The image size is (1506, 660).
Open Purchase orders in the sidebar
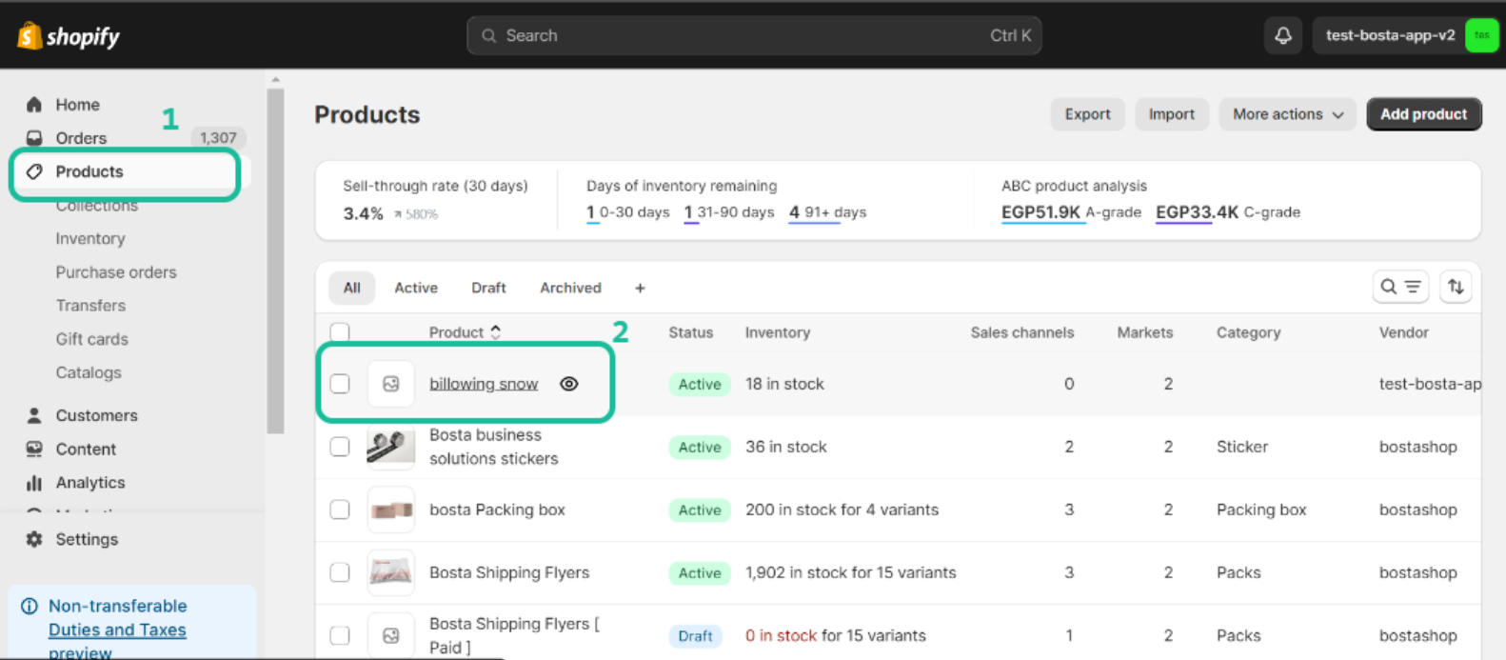coord(116,271)
